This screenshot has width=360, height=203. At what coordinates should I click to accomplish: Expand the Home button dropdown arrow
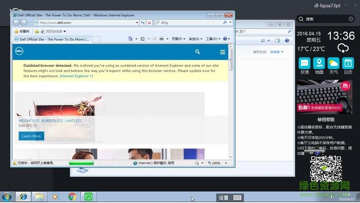point(136,39)
